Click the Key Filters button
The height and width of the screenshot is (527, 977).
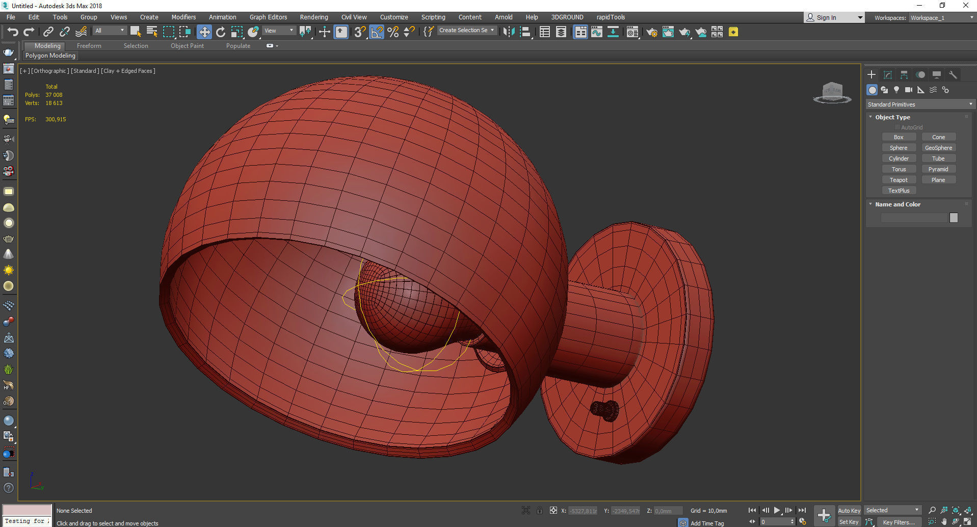click(x=899, y=522)
